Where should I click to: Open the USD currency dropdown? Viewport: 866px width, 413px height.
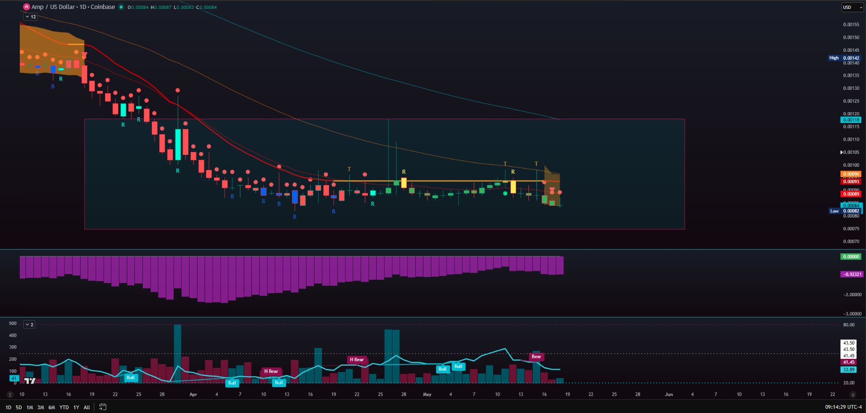[852, 7]
